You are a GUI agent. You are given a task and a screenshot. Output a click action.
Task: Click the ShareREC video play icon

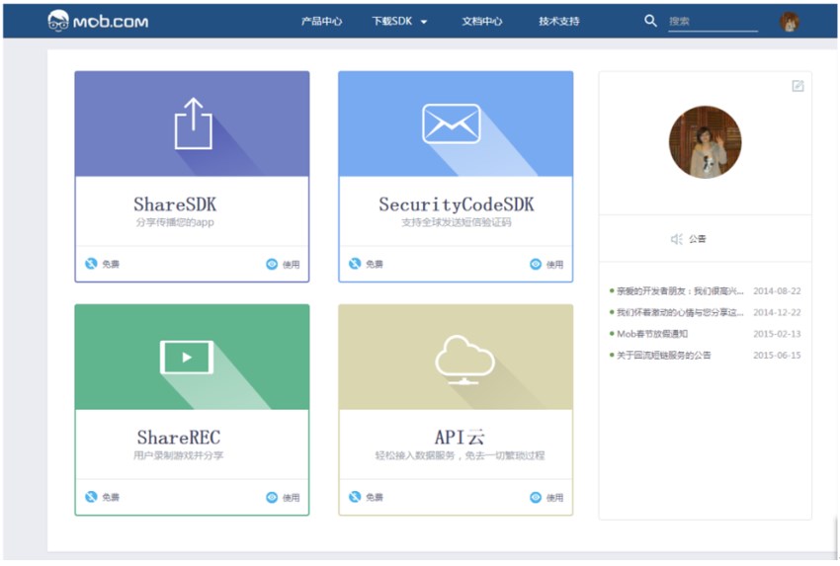click(x=187, y=358)
